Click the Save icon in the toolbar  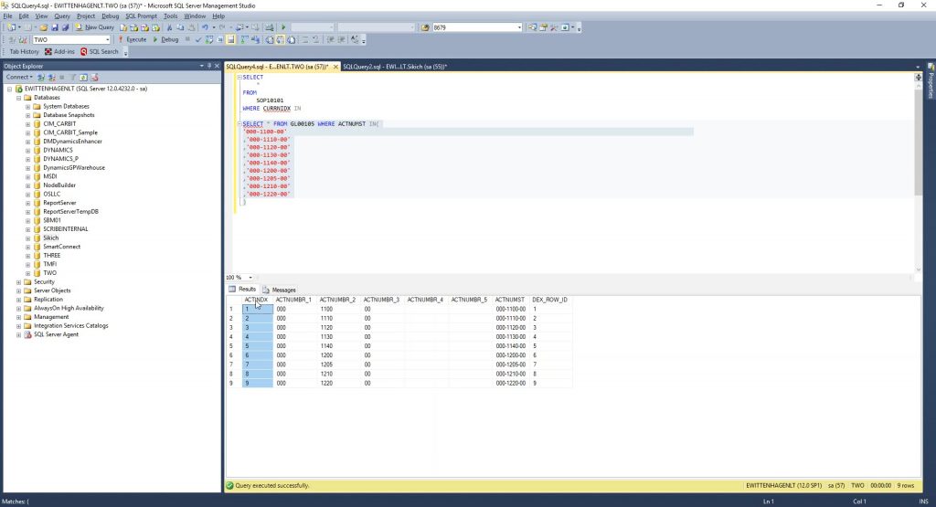54,27
